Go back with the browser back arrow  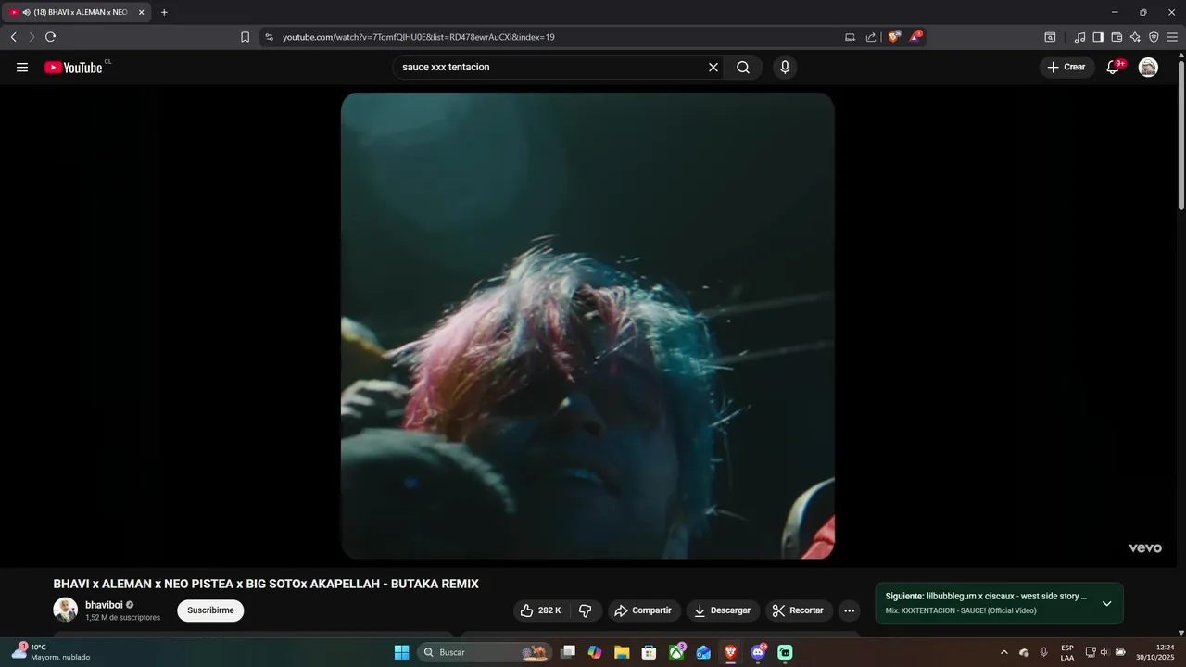click(x=13, y=37)
